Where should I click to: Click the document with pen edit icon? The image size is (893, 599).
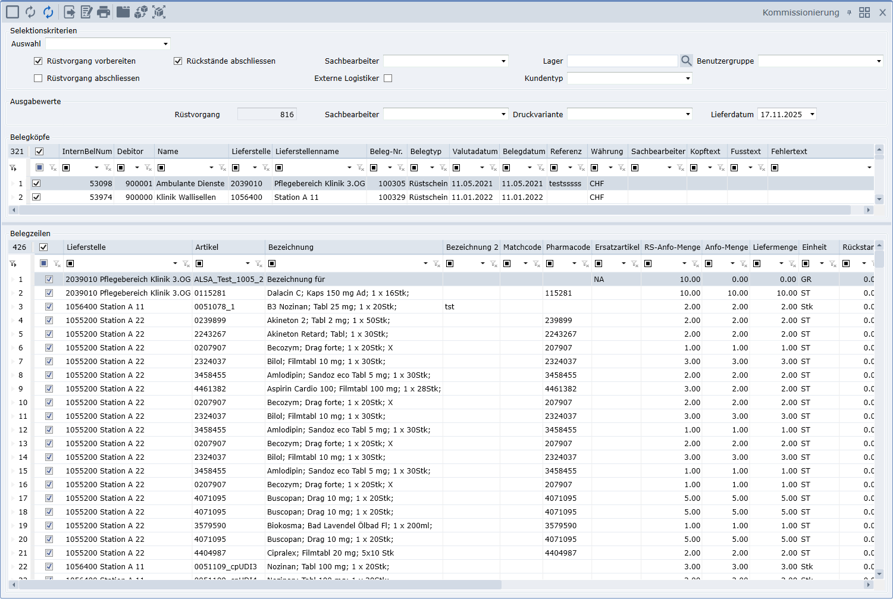[87, 12]
